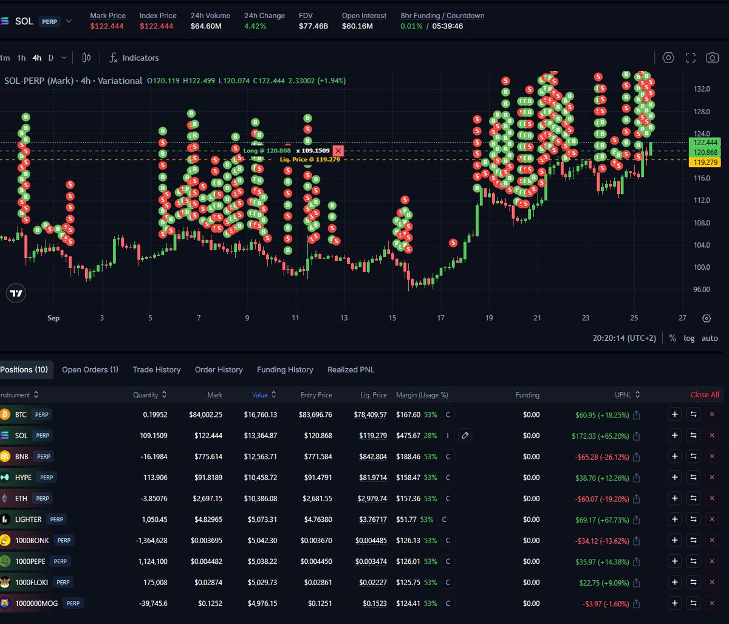Click the BNB coin icon in positions
Screen dimensions: 729x624
pyautogui.click(x=5, y=456)
